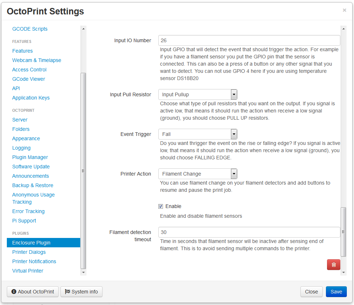Click content pane scroll up arrow
Viewport: 354px width, 305px height.
coord(344,29)
